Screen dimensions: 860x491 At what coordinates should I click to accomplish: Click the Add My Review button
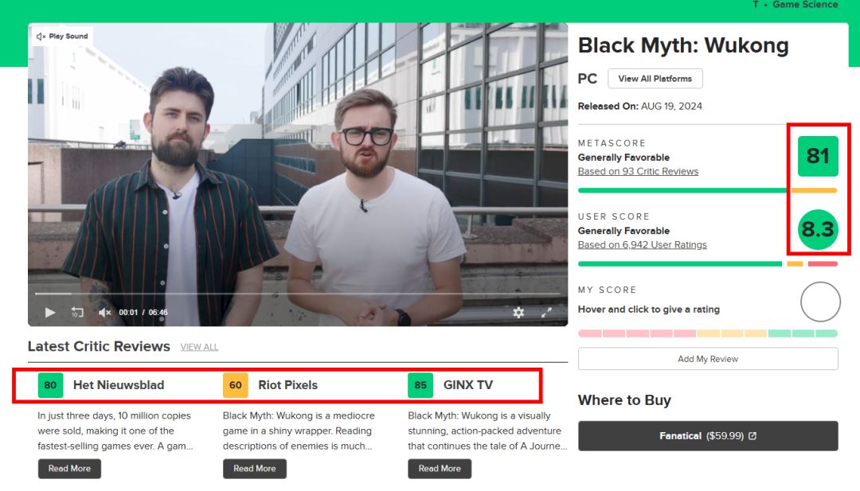tap(708, 359)
